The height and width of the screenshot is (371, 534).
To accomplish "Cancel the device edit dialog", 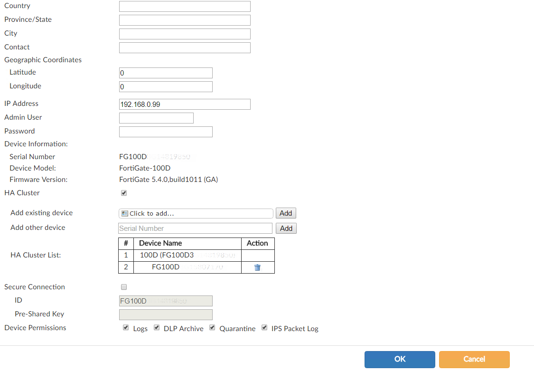I will pos(474,359).
